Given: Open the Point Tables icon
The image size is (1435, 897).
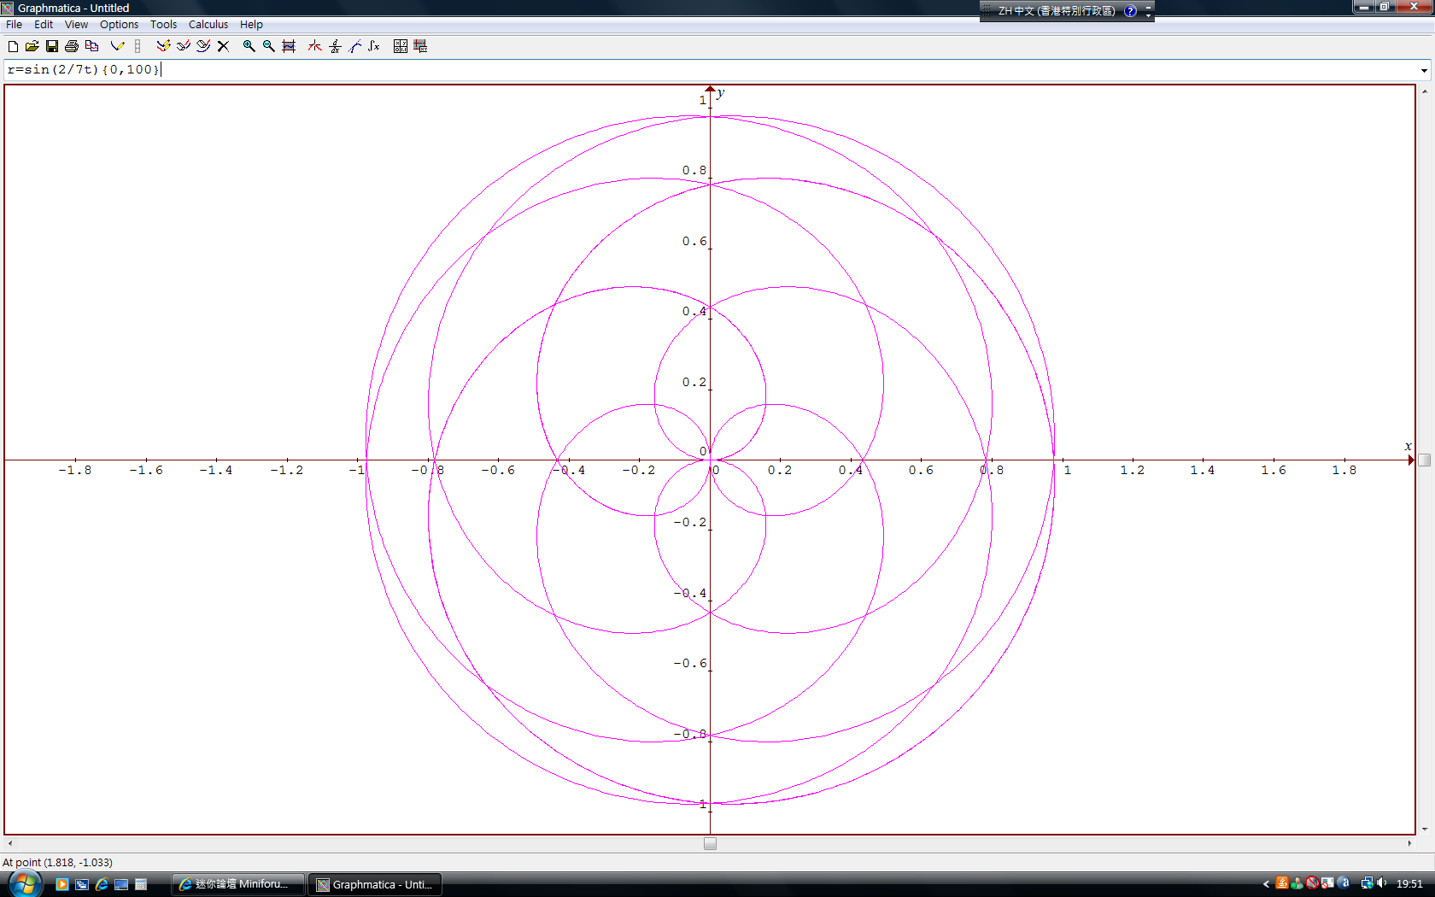Looking at the screenshot, I should pyautogui.click(x=401, y=46).
